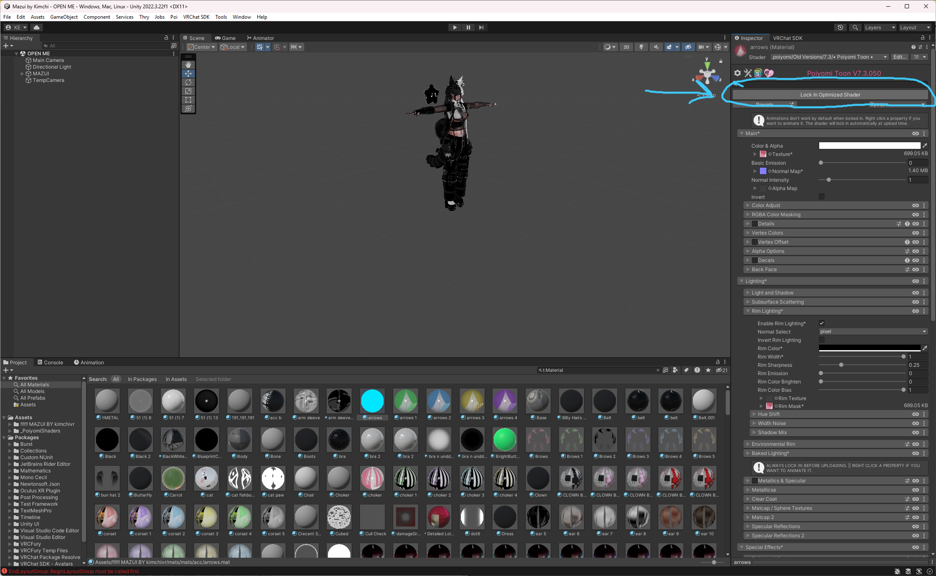The height and width of the screenshot is (576, 936).
Task: Expand the MAZUI hierarchy item
Action: click(x=22, y=74)
